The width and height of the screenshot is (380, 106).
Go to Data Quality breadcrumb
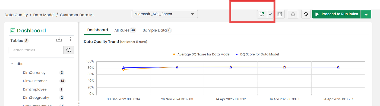tap(16, 15)
